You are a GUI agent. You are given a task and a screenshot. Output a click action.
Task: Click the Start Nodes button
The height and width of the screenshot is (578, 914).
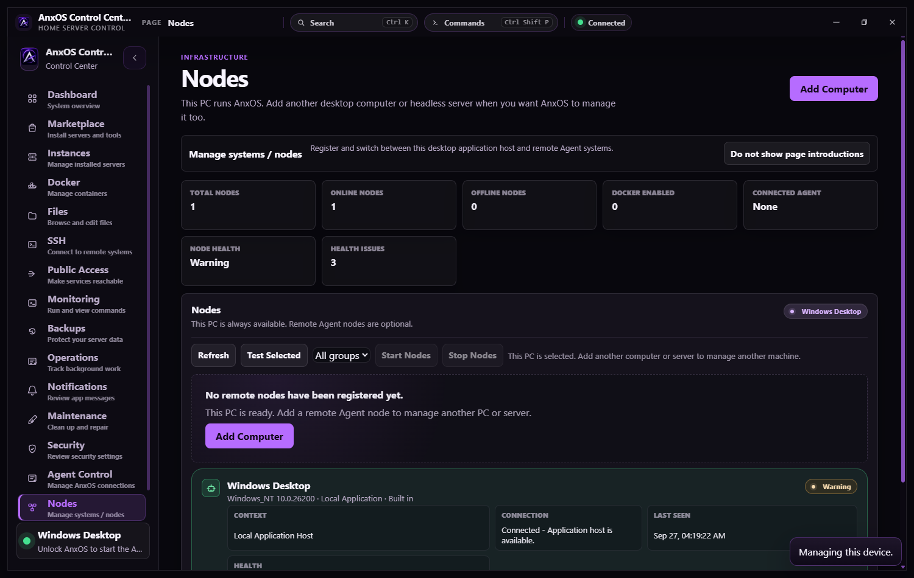(x=406, y=355)
